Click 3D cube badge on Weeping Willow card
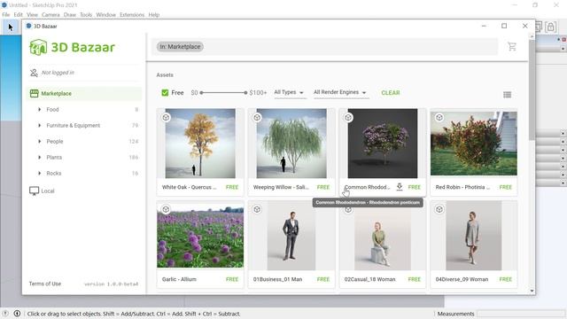Viewport: 567px width, 319px height. tap(257, 118)
